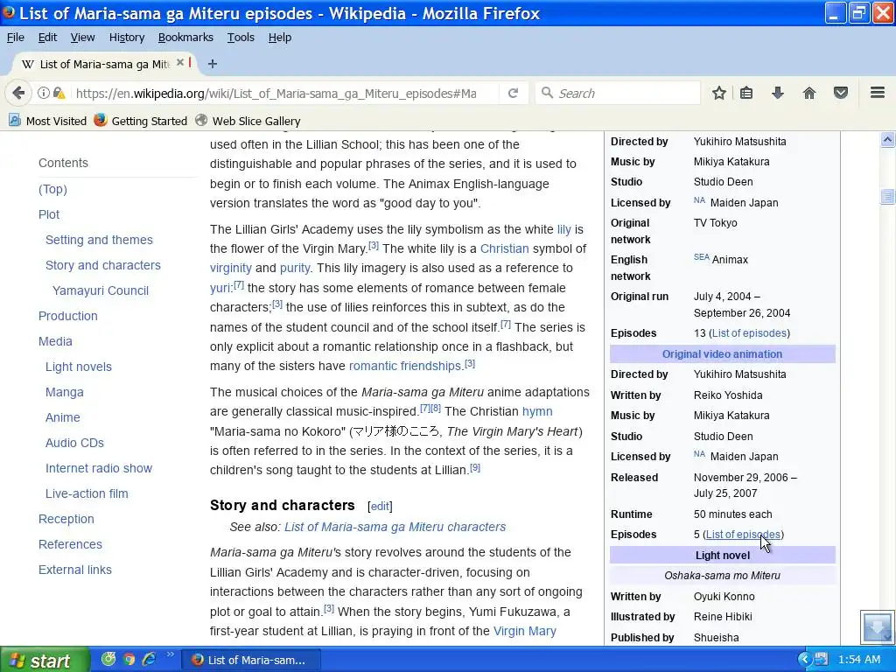
Task: Launch Internet Explorer from quick launch
Action: click(149, 660)
